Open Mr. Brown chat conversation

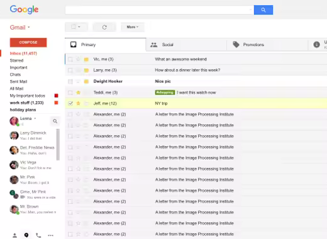[33, 209]
